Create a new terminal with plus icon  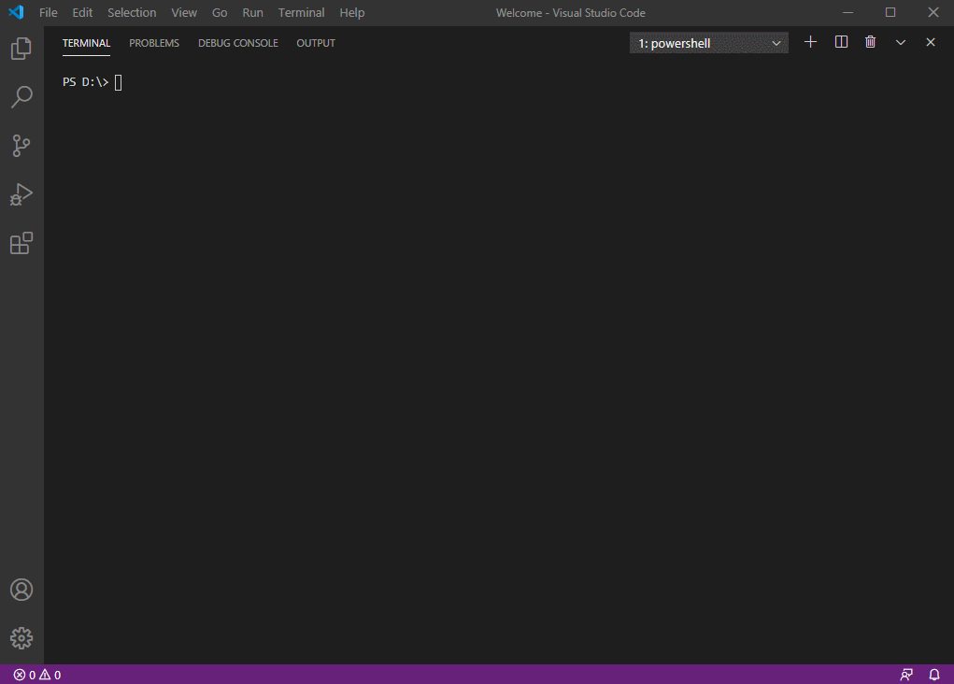(810, 42)
